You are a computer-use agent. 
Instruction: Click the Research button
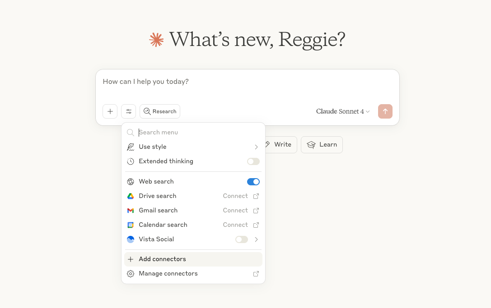[159, 111]
